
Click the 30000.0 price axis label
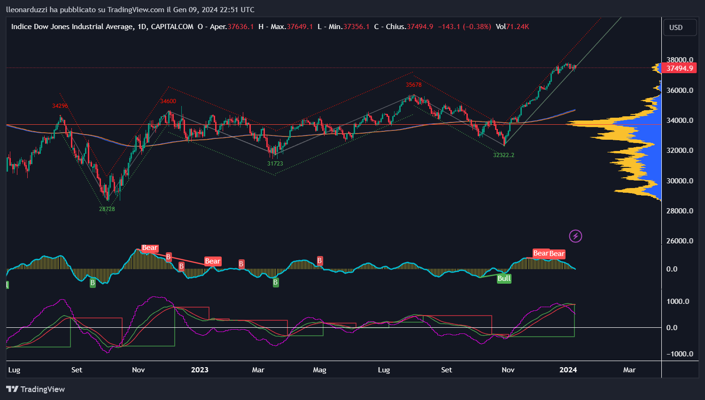(680, 181)
